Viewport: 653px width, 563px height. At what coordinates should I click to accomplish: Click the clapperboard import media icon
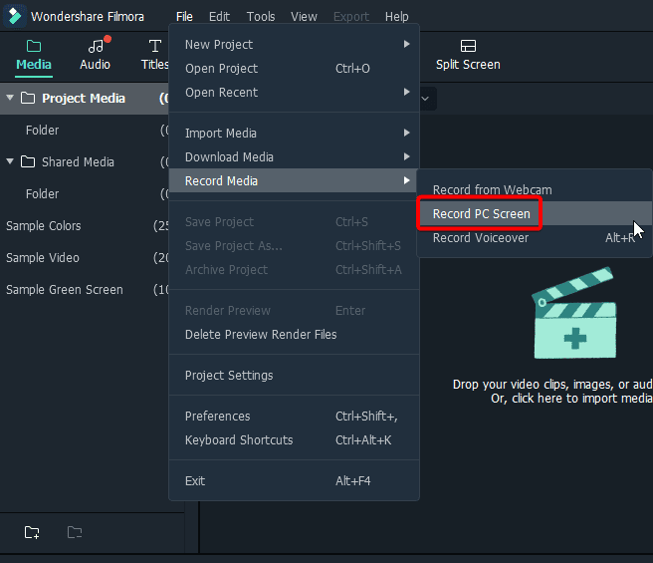click(x=574, y=313)
